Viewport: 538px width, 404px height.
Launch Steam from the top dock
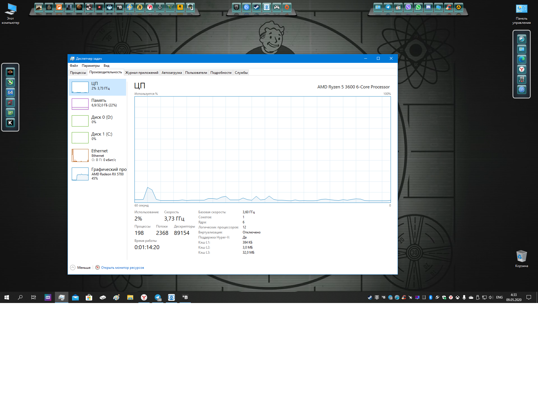click(x=257, y=7)
